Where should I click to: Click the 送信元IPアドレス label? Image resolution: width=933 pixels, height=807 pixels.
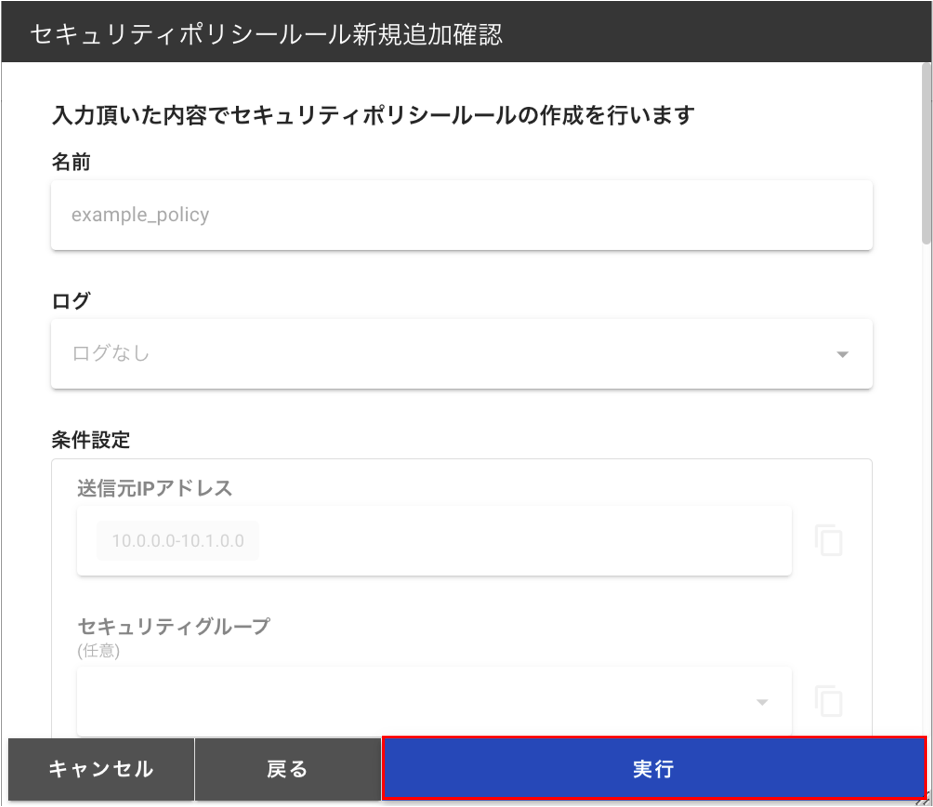[x=155, y=488]
